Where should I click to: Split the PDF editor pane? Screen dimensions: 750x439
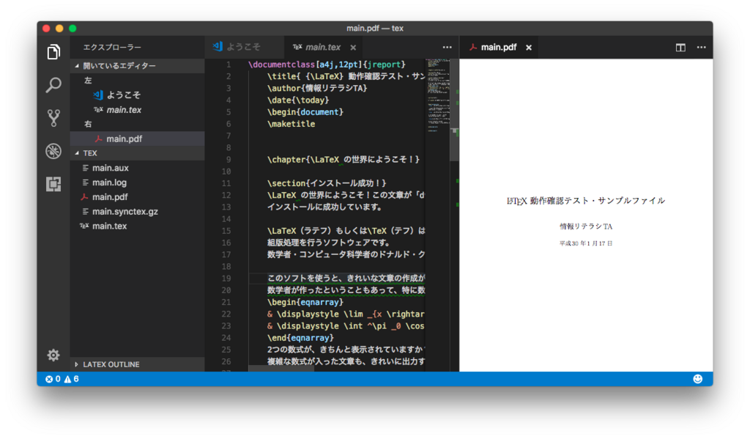coord(680,48)
